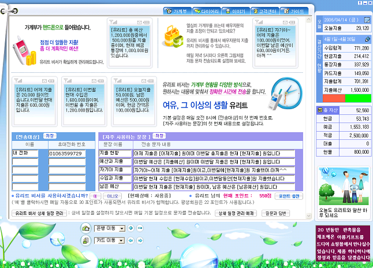Click 예 to use 유리트 비서

[95, 196]
